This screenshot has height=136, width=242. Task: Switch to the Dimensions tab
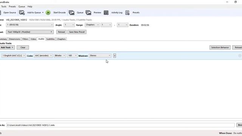(x=14, y=39)
